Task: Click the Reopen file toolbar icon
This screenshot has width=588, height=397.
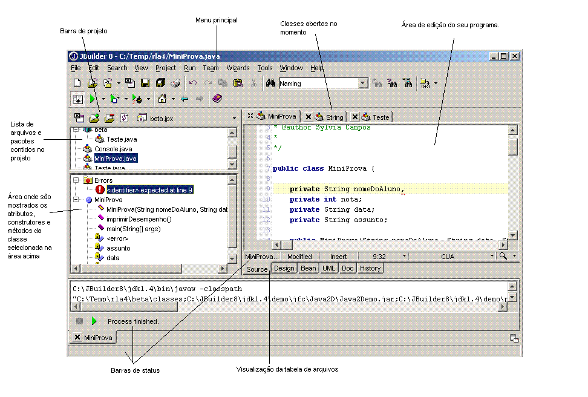Action: coord(108,83)
